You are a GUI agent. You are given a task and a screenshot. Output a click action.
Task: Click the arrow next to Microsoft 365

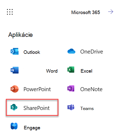click(111, 12)
